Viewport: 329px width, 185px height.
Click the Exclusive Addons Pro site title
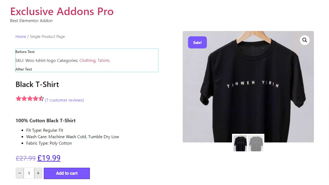coord(62,11)
